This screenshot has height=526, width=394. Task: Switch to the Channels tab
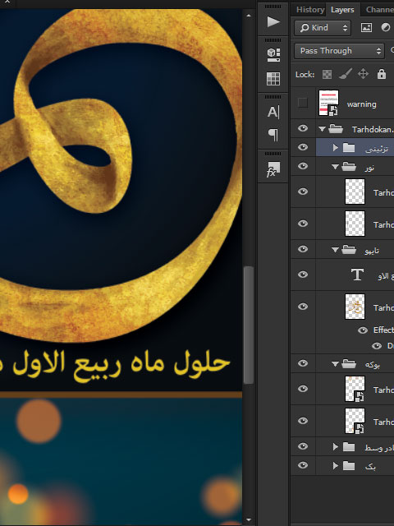point(379,10)
